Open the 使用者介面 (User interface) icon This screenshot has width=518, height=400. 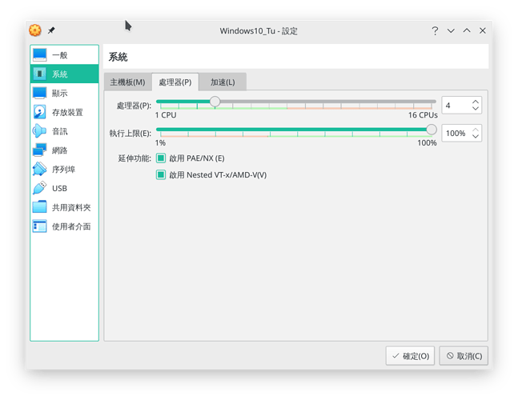(x=40, y=226)
